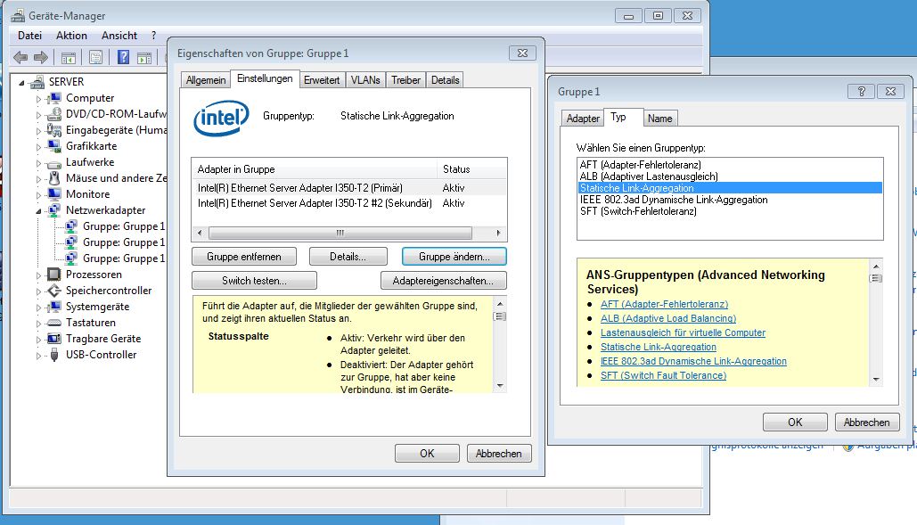Screen dimensions: 917x525
Task: Click the Adaptereigenschaften... button
Action: point(443,281)
